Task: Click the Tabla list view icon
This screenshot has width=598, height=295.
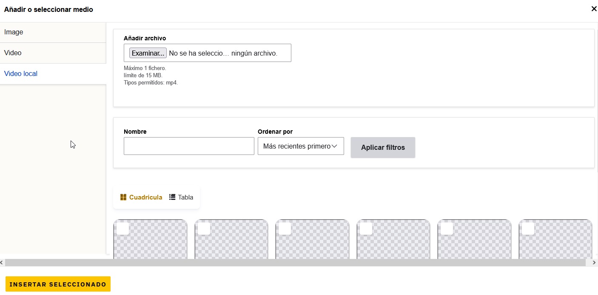Action: (x=172, y=197)
